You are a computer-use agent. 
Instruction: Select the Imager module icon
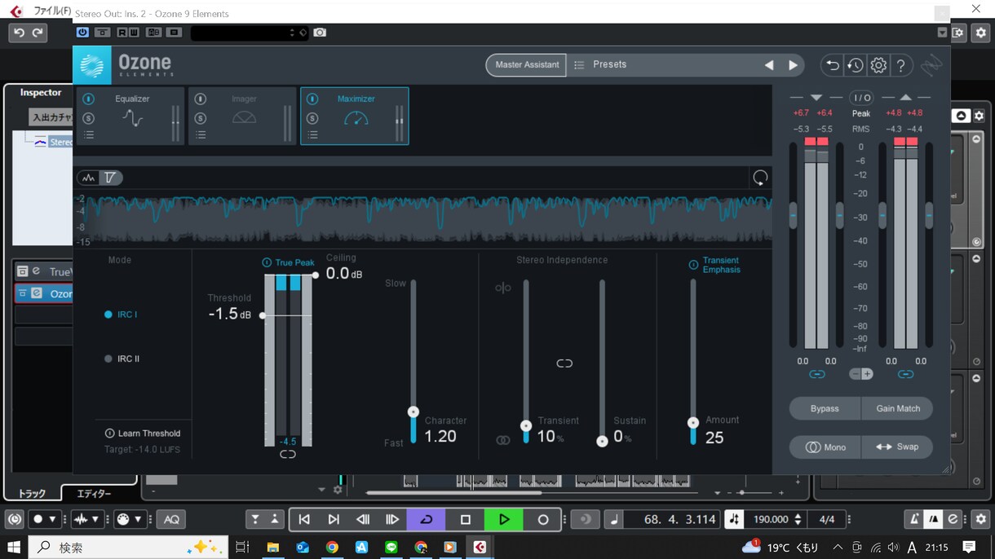tap(244, 118)
